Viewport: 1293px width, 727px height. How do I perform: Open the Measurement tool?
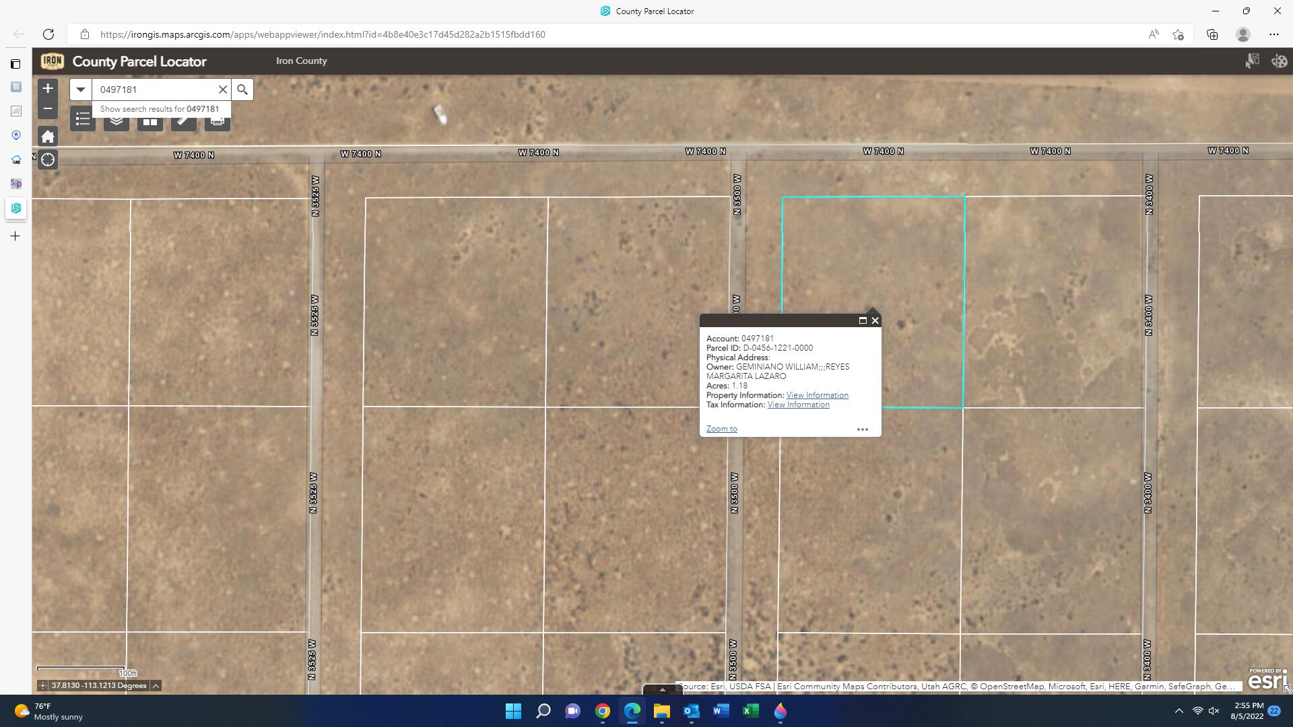183,119
